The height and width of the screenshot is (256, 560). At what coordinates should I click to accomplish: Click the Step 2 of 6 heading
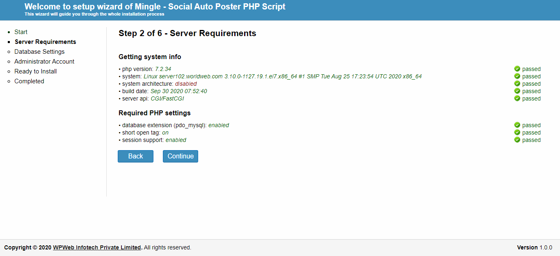point(187,33)
